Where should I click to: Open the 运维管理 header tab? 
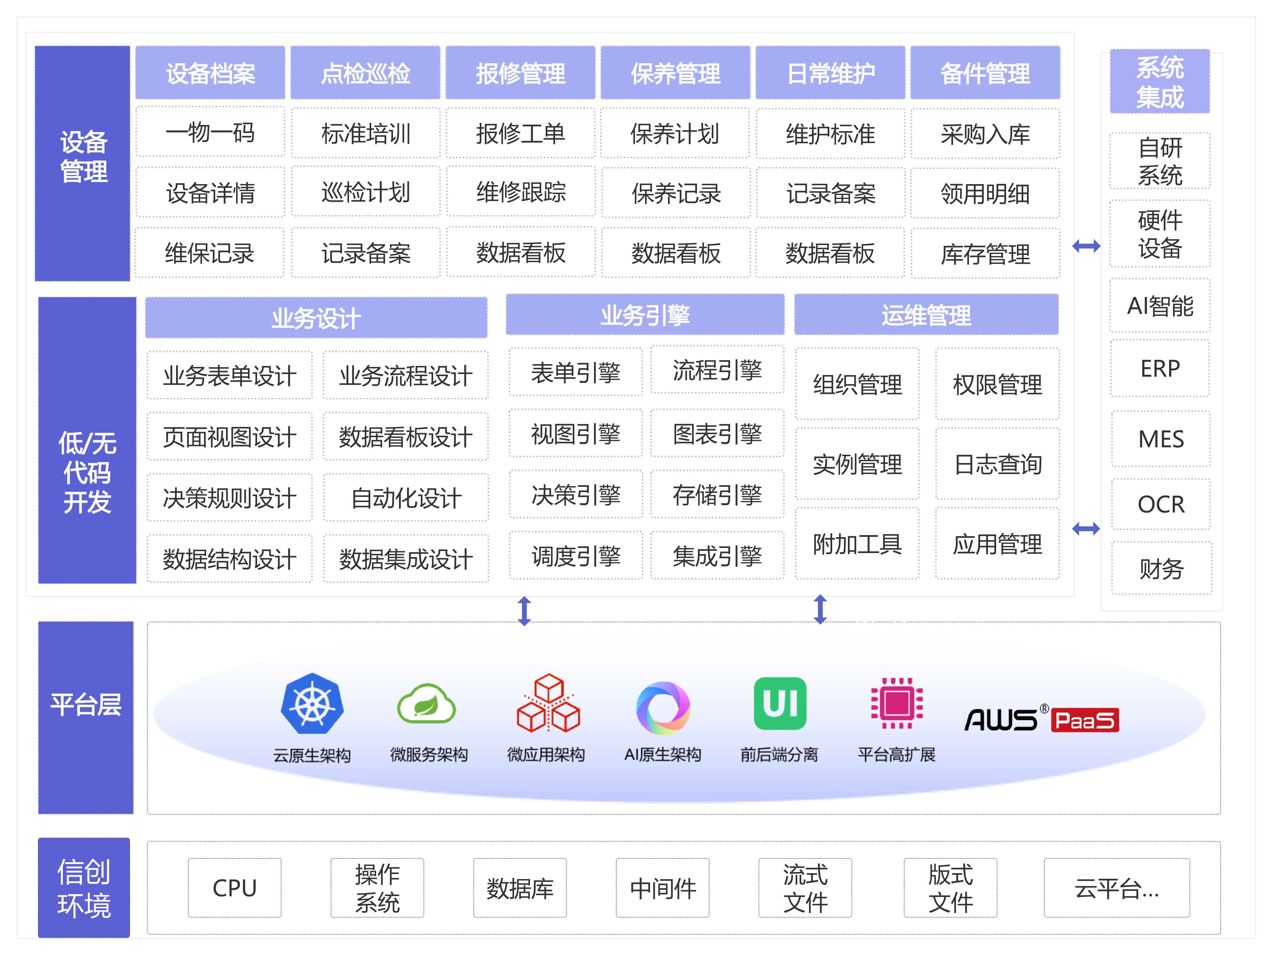[x=926, y=315]
